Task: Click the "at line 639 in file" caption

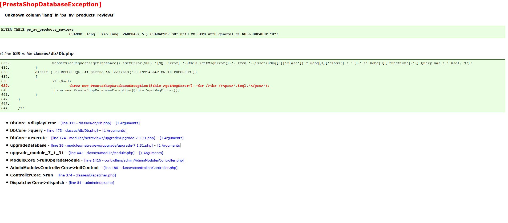Action: tap(37, 53)
